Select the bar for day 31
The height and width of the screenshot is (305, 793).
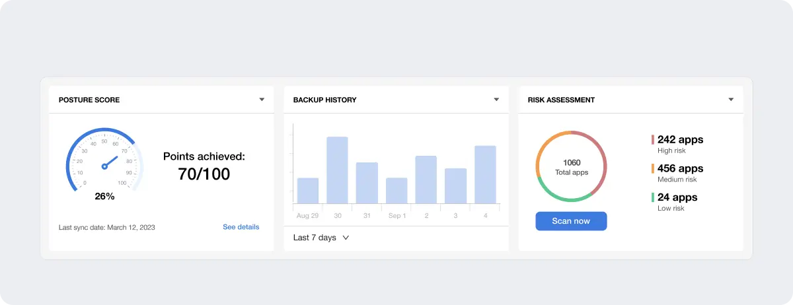[x=367, y=183]
